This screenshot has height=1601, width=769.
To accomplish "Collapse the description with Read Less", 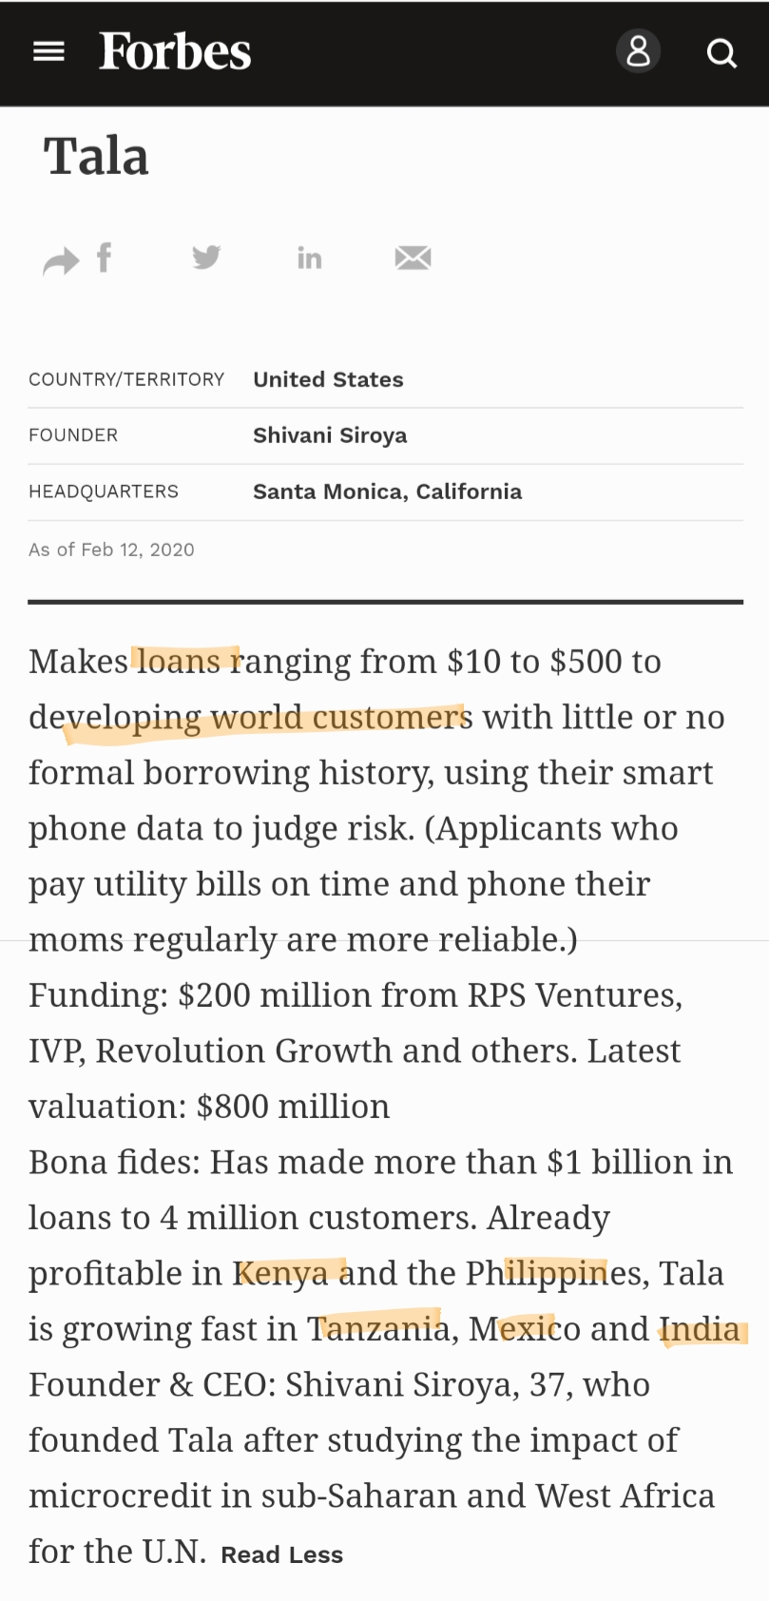I will click(x=281, y=1554).
